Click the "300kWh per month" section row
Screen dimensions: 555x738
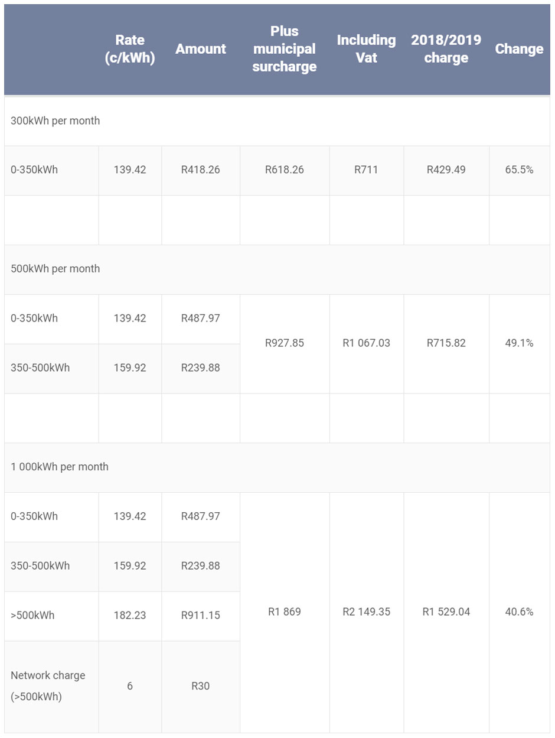click(56, 121)
